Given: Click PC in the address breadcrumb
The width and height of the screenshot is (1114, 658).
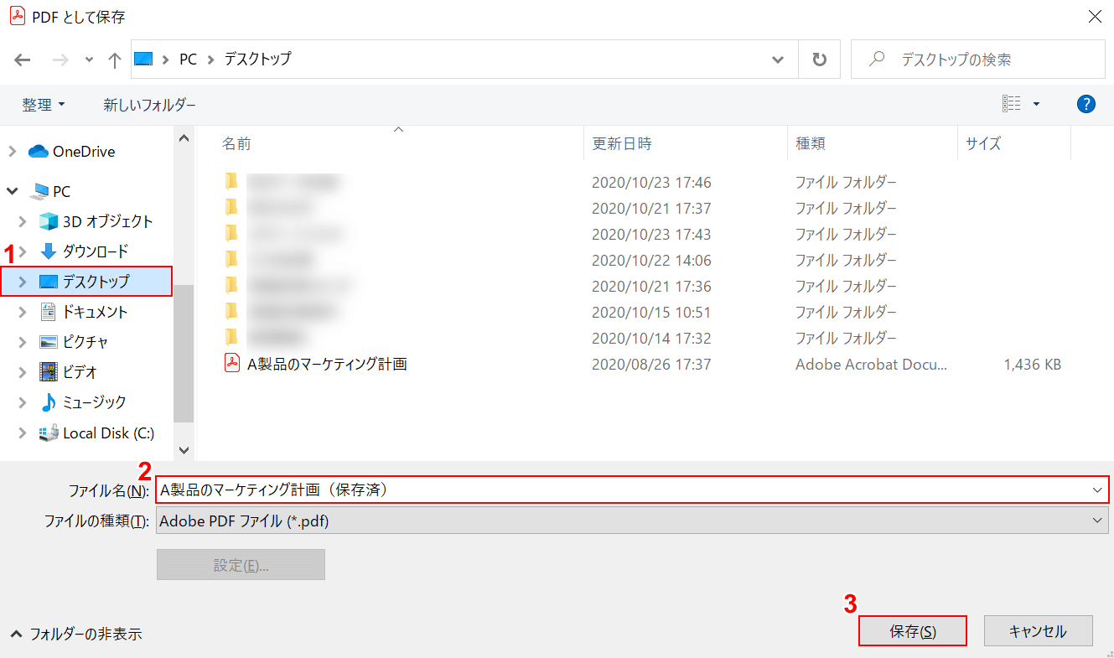Looking at the screenshot, I should pyautogui.click(x=189, y=60).
